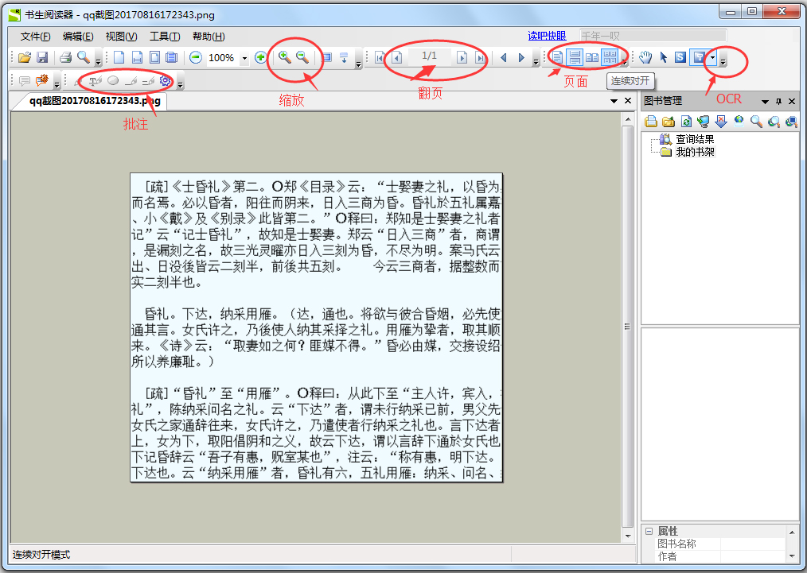Open the 视图 menu
Screen dimensions: 807x573
(x=120, y=37)
